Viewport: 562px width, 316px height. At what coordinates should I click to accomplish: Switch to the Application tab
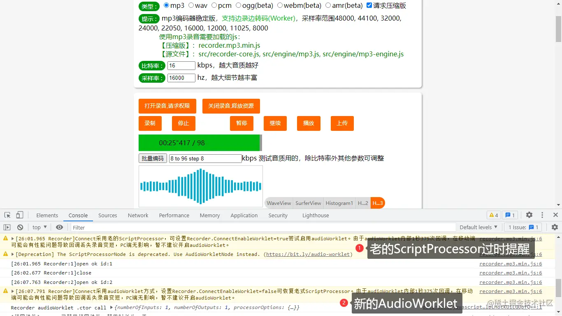244,215
